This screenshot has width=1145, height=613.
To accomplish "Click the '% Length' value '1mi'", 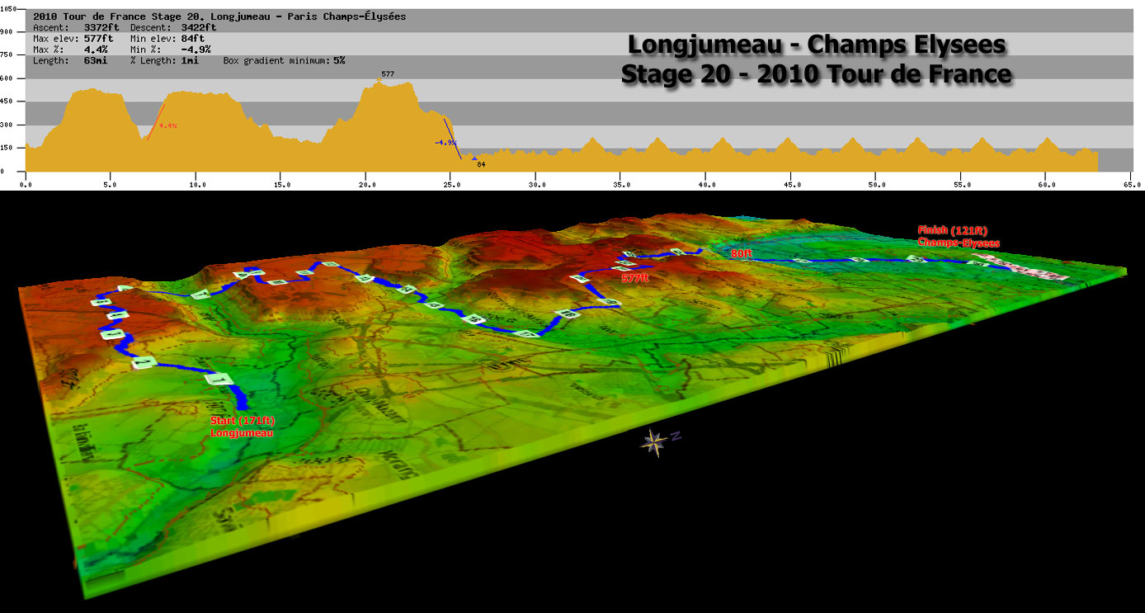I will click(189, 61).
